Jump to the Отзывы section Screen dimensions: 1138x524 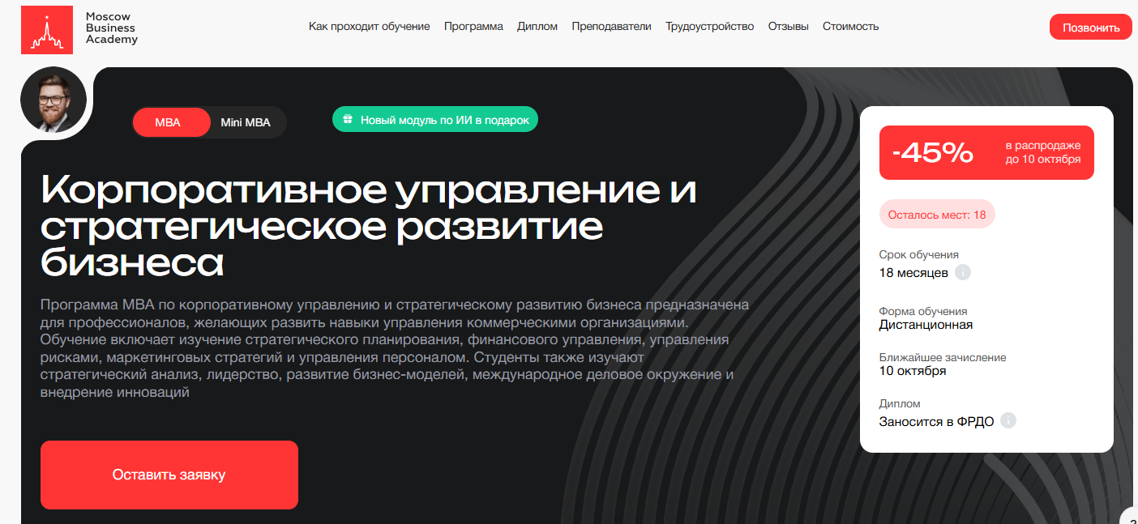788,26
